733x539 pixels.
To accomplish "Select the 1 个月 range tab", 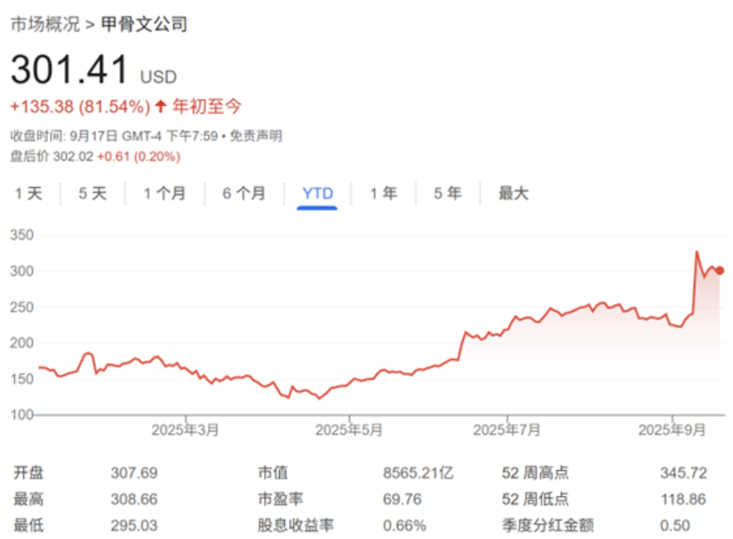I will click(165, 193).
